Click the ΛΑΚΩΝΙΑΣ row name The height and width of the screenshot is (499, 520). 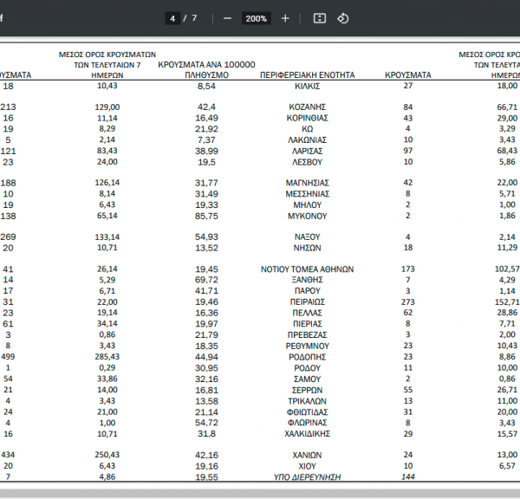click(x=308, y=140)
